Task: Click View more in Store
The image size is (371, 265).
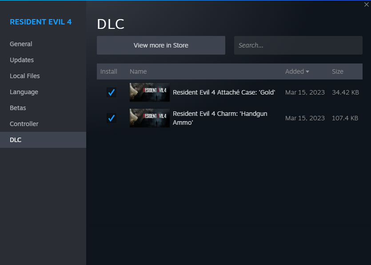Action: (x=161, y=45)
